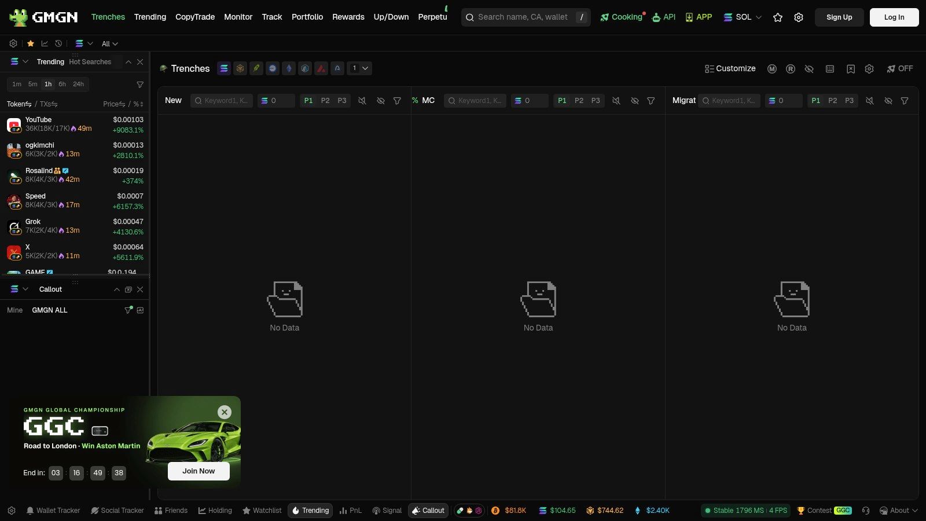
Task: Collapse the Callout panel chevron
Action: pyautogui.click(x=117, y=289)
